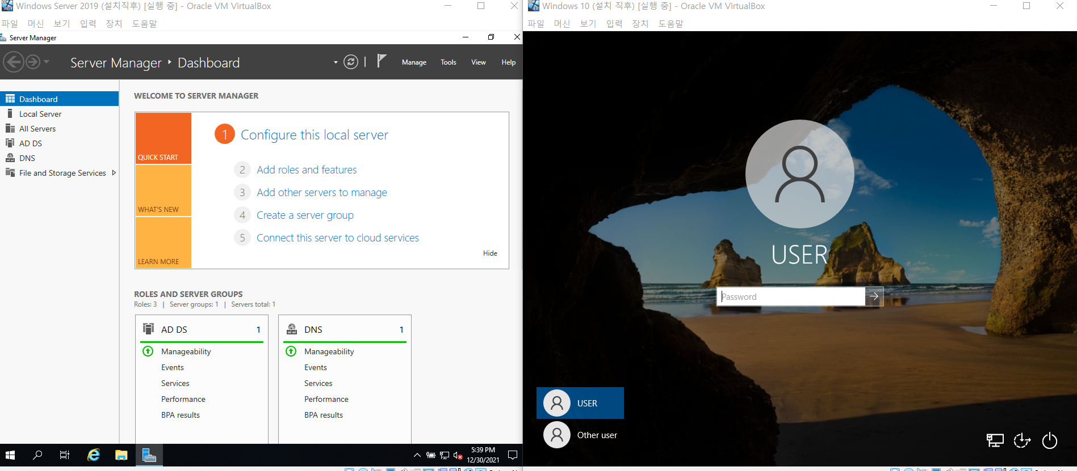The height and width of the screenshot is (471, 1077).
Task: Click the network icon on login screen
Action: pos(995,440)
